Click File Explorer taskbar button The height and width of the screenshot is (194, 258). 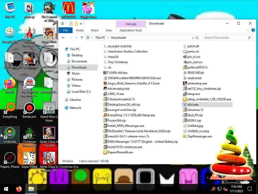[x=31, y=189]
